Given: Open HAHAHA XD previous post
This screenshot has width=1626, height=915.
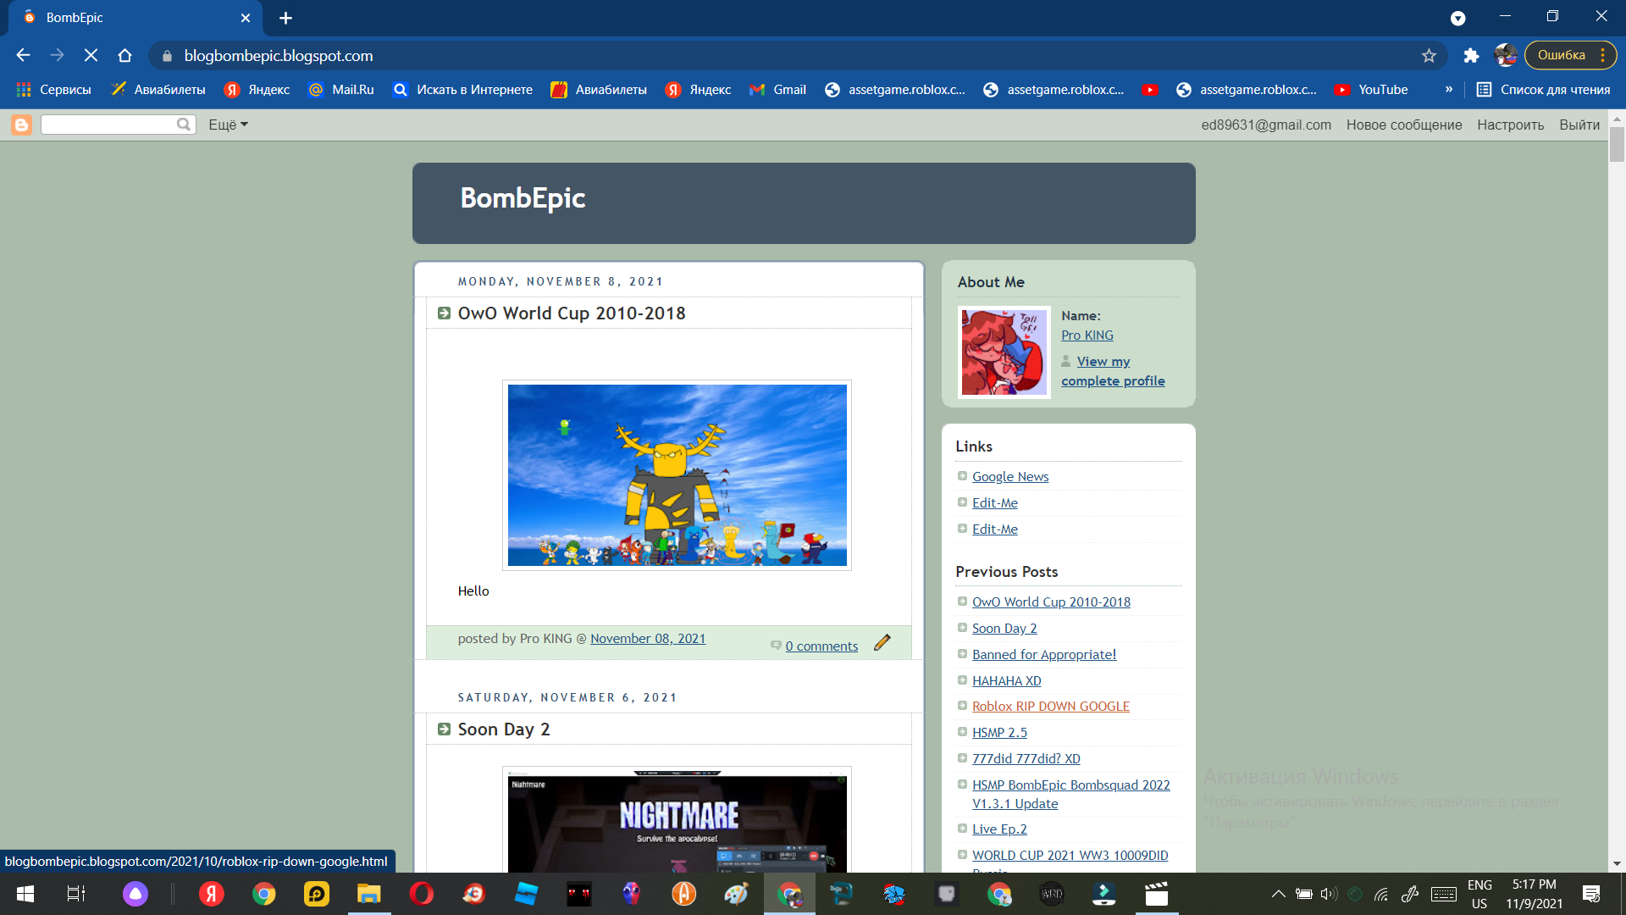Looking at the screenshot, I should click(1007, 681).
